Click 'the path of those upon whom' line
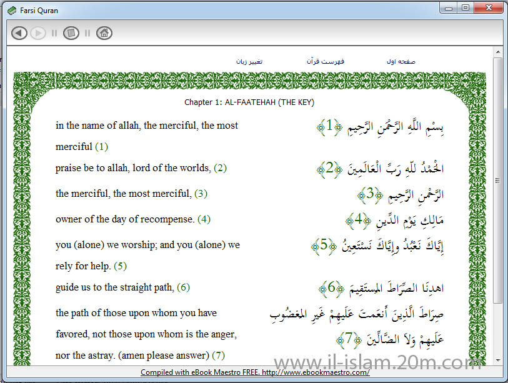Screen dimensions: 508x383 pos(136,312)
